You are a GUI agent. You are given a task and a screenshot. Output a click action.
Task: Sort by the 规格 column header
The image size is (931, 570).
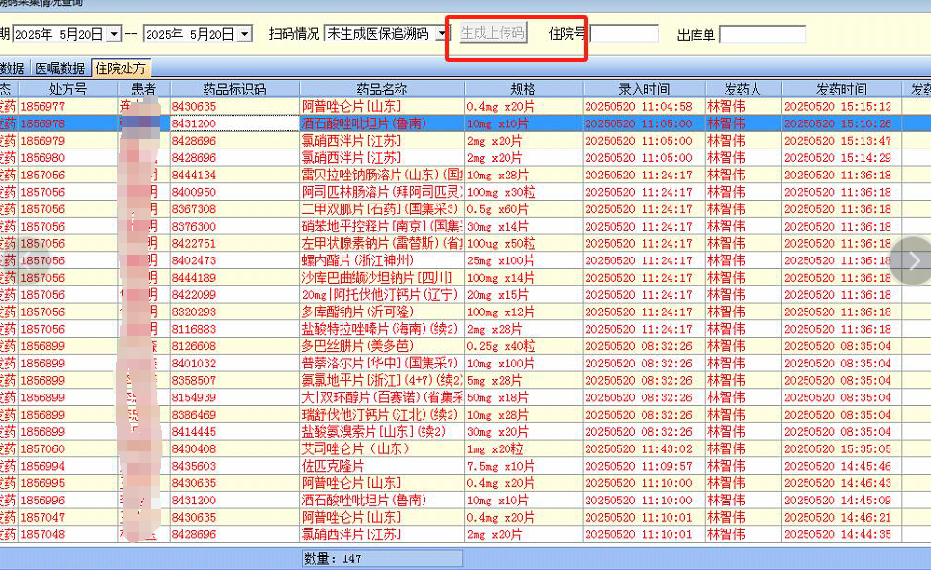point(523,89)
